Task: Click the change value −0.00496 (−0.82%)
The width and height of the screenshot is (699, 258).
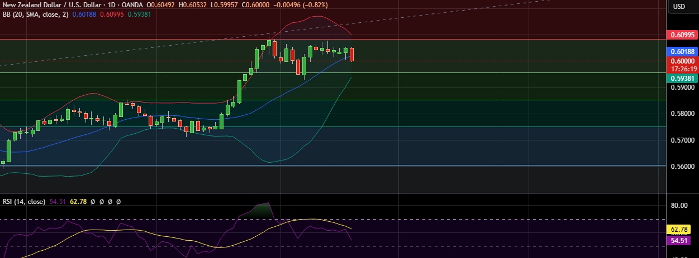Action: 301,5
